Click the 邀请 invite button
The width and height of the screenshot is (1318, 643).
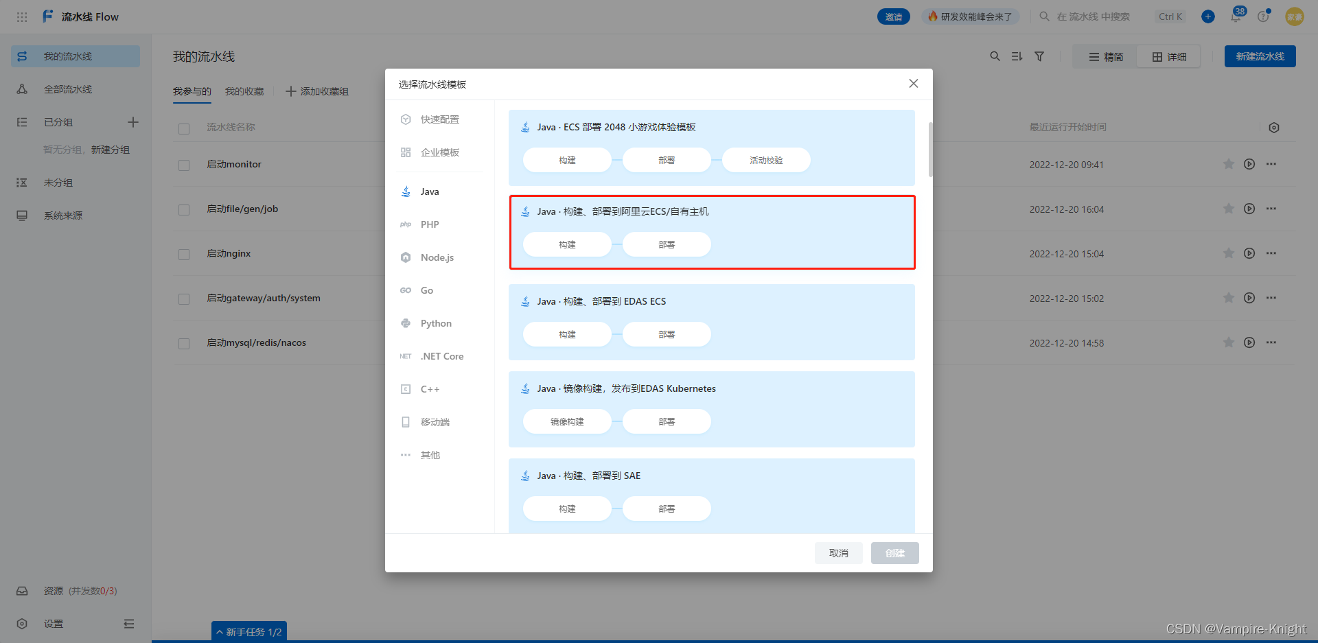coord(894,16)
